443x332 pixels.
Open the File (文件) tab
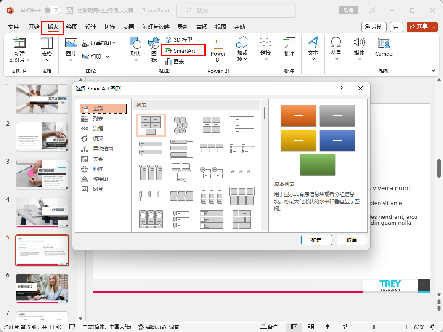[13, 27]
